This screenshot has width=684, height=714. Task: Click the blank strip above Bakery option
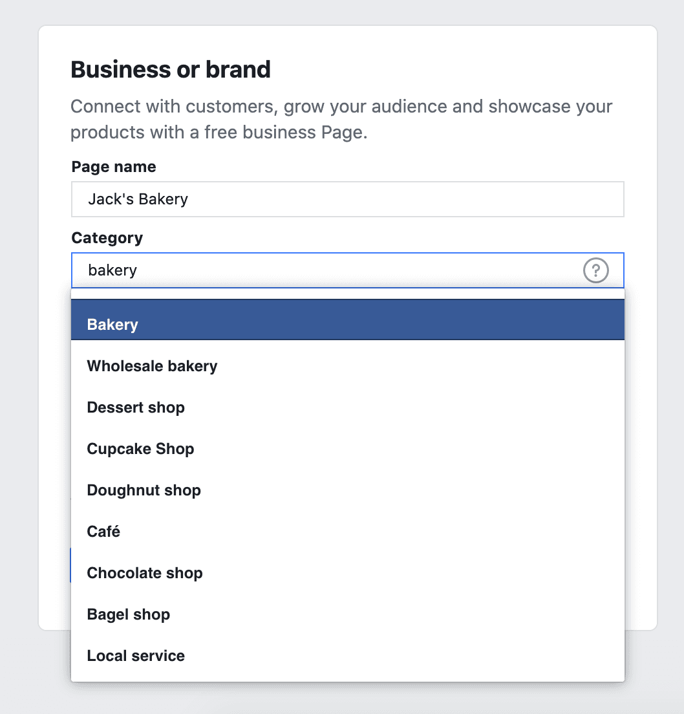point(347,294)
